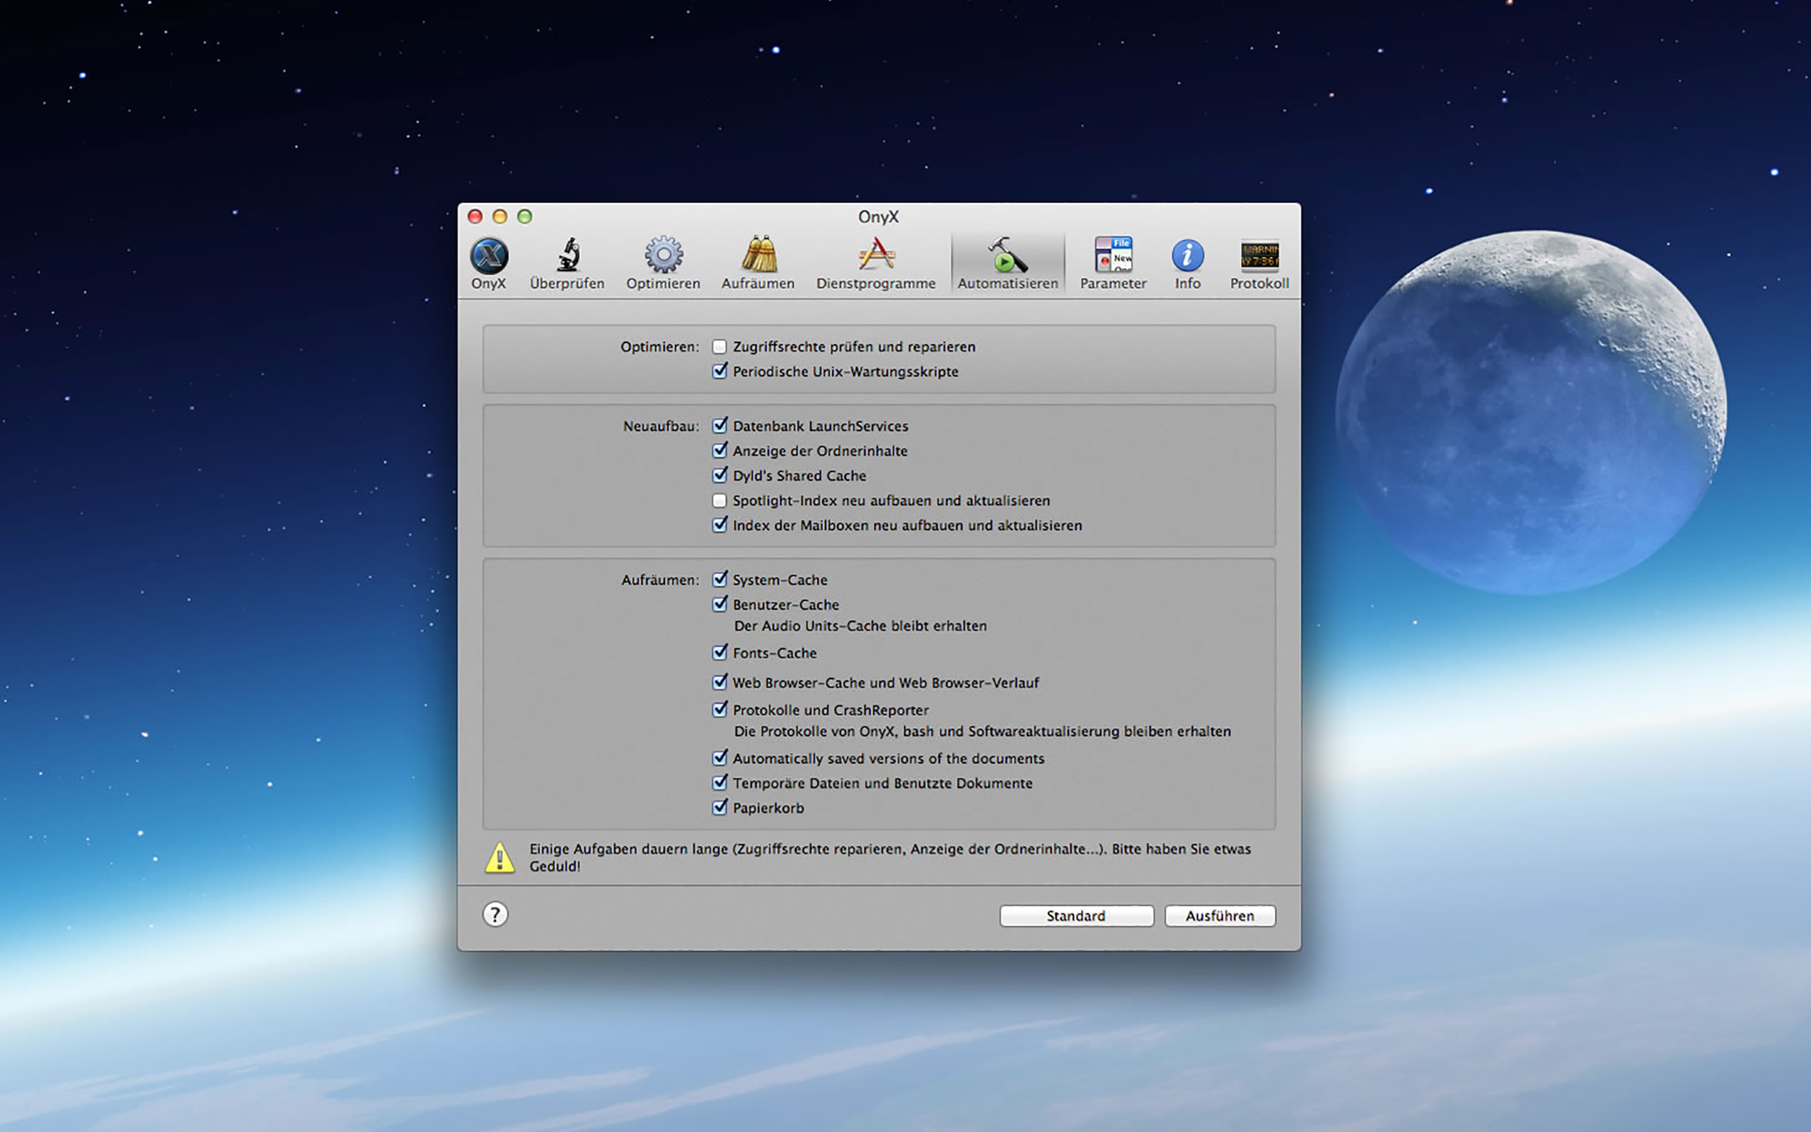
Task: Click the Standard button
Action: pyautogui.click(x=1076, y=916)
